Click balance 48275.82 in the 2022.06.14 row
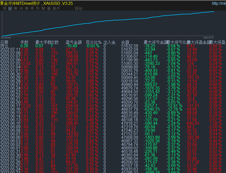The width and height of the screenshot is (226, 173). point(130,116)
